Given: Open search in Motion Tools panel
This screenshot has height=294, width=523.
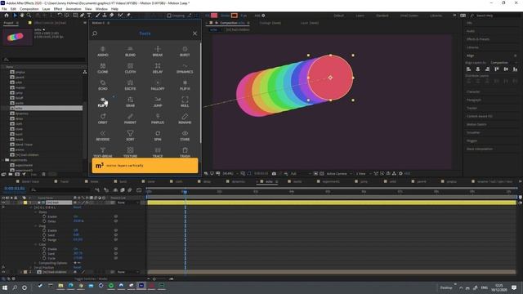Looking at the screenshot, I should point(95,33).
